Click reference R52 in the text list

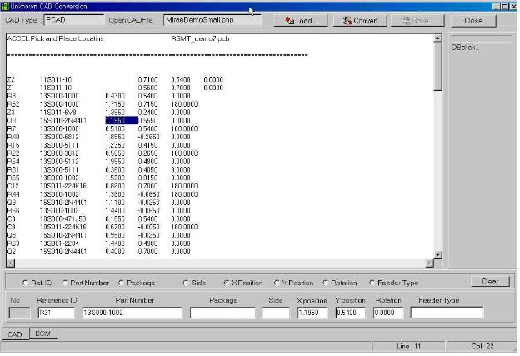(13, 104)
